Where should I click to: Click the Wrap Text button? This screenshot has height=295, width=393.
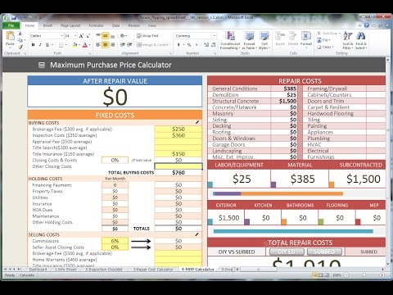click(x=147, y=36)
